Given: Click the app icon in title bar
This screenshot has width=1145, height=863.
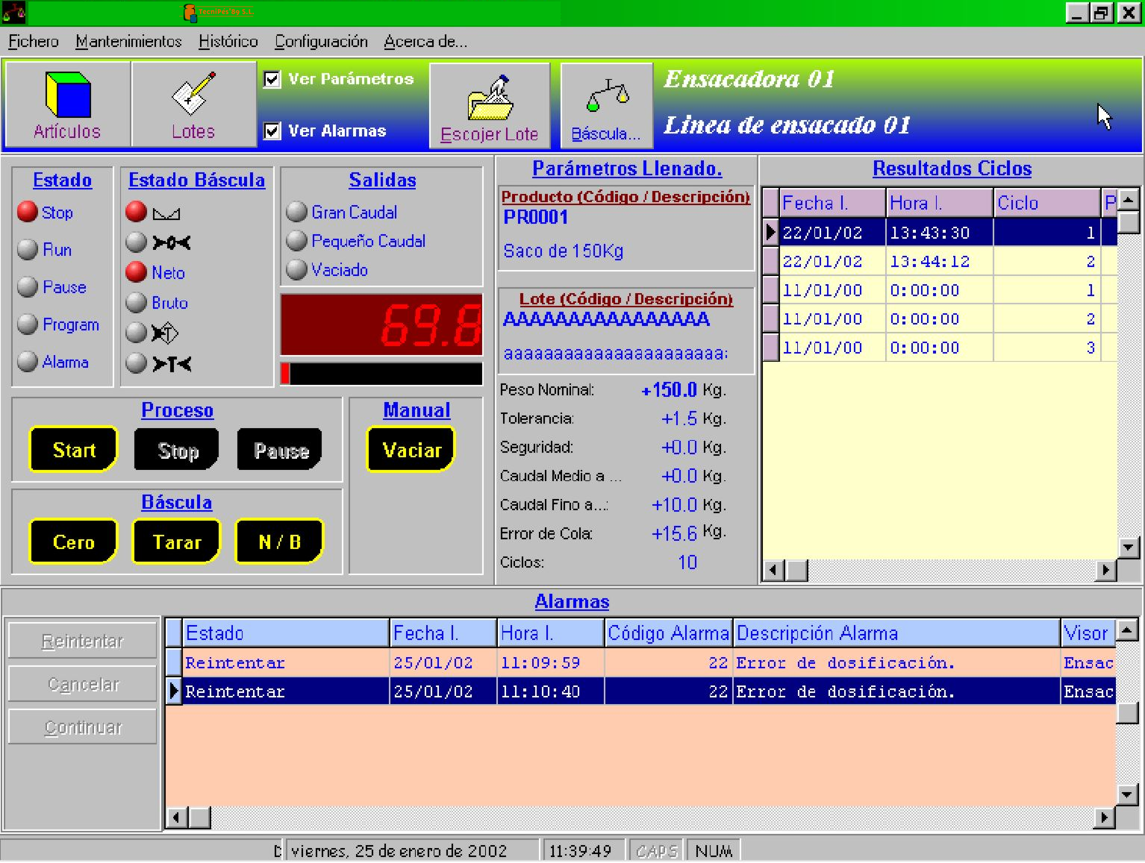Looking at the screenshot, I should click(13, 12).
